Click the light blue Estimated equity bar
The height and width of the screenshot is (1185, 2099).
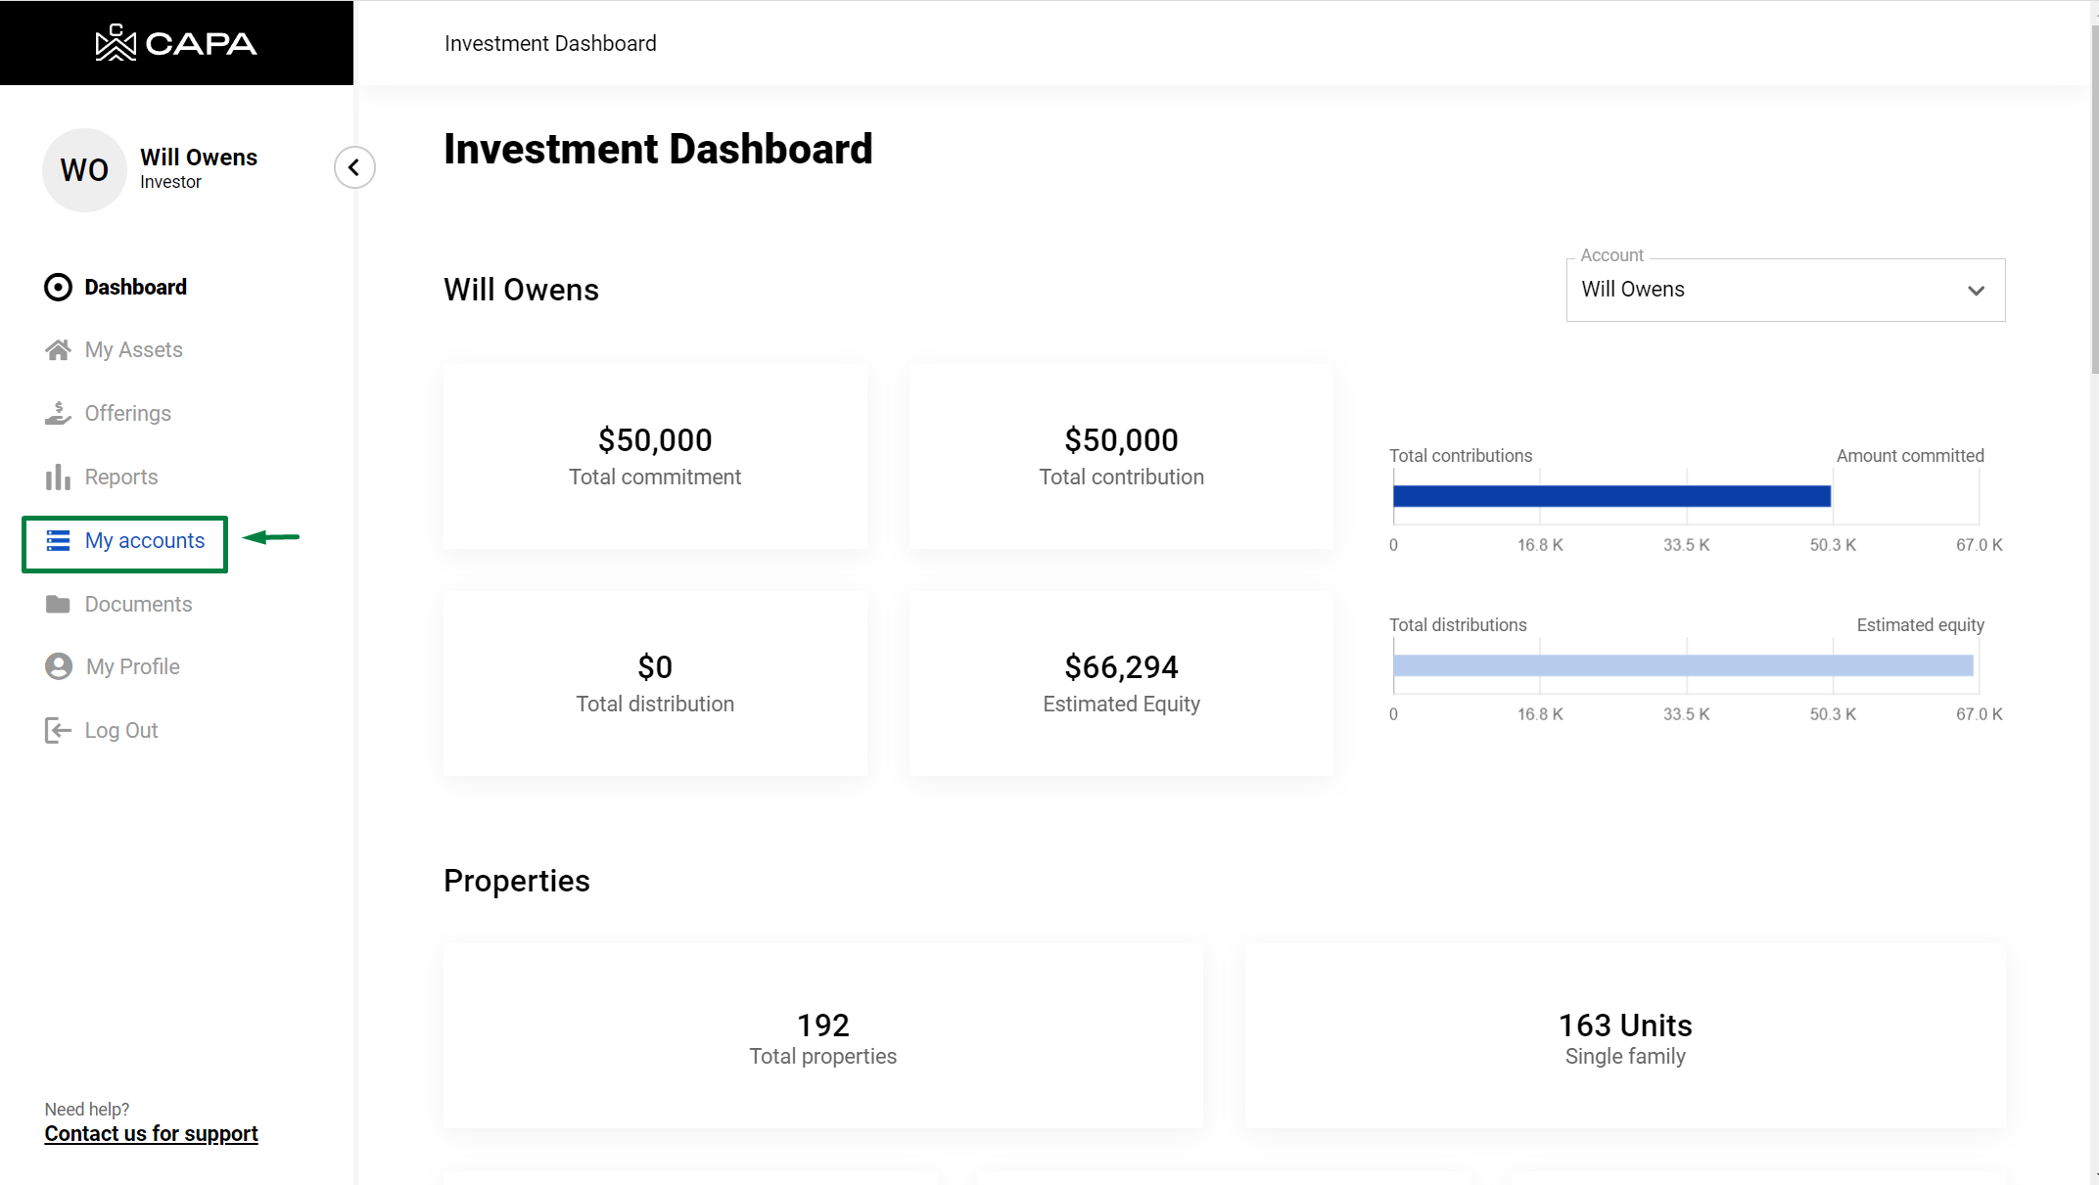(x=1682, y=665)
